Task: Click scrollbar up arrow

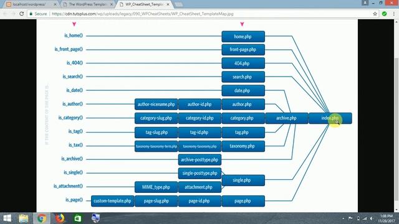Action: 397,22
